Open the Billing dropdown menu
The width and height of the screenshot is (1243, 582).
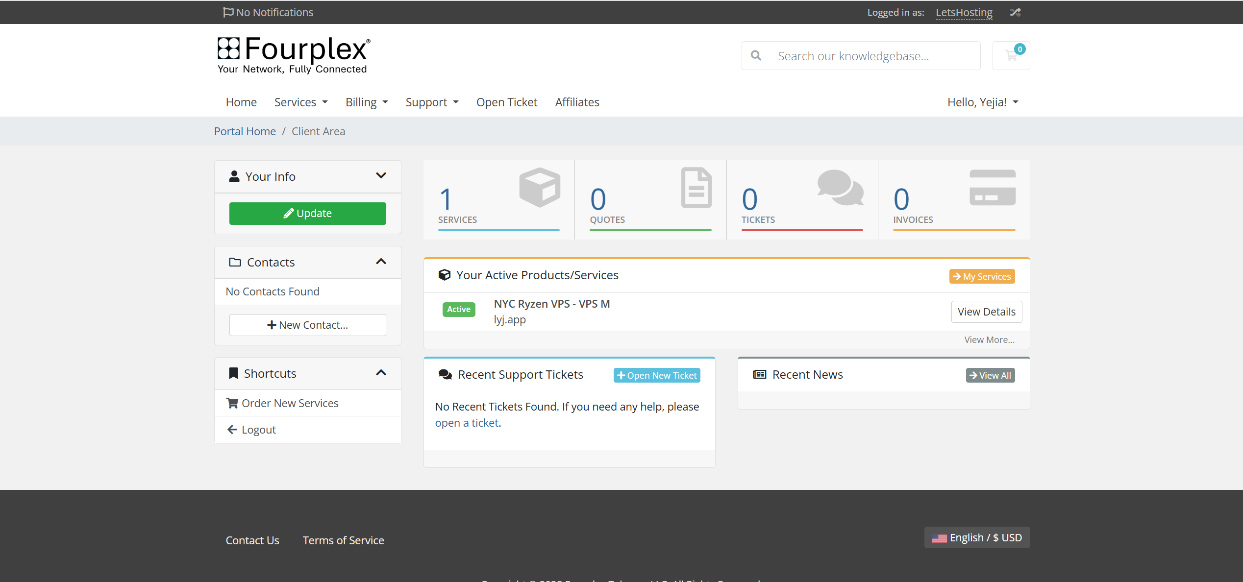[x=367, y=102]
